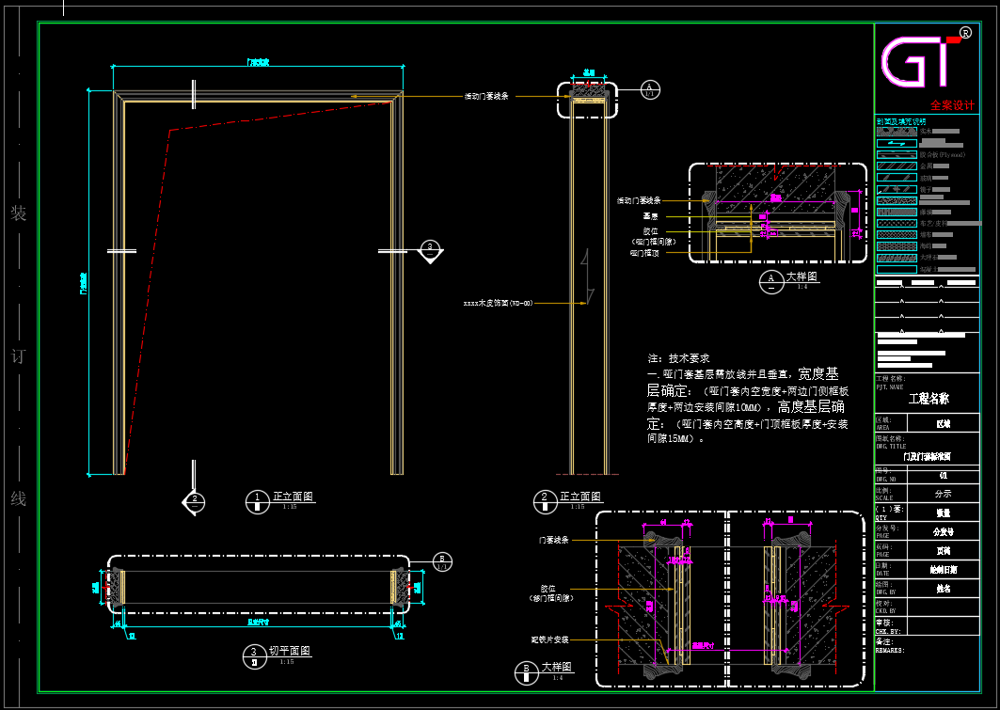The height and width of the screenshot is (710, 1000).
Task: Select section marker 3 on door's right side
Action: tap(429, 249)
